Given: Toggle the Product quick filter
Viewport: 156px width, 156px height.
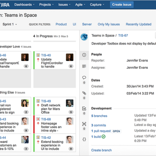Looking at the screenshot, I should (x=61, y=24).
